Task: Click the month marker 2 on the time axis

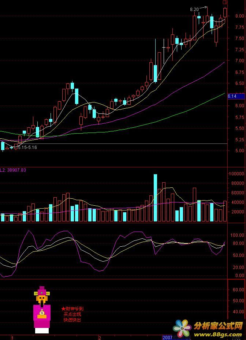Action: pyautogui.click(x=100, y=338)
